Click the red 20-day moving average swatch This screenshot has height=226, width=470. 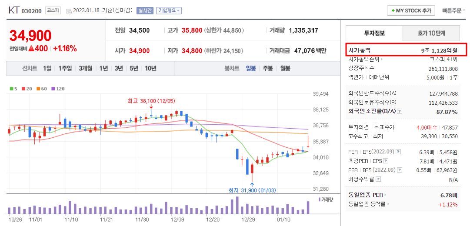pyautogui.click(x=23, y=89)
